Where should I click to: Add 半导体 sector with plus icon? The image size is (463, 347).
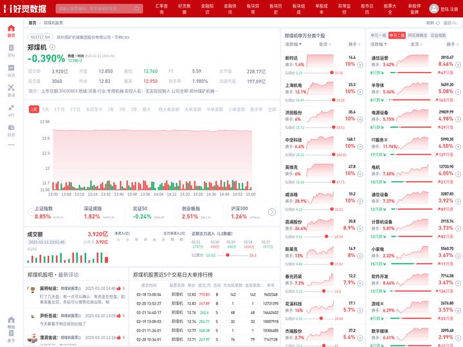[458, 92]
